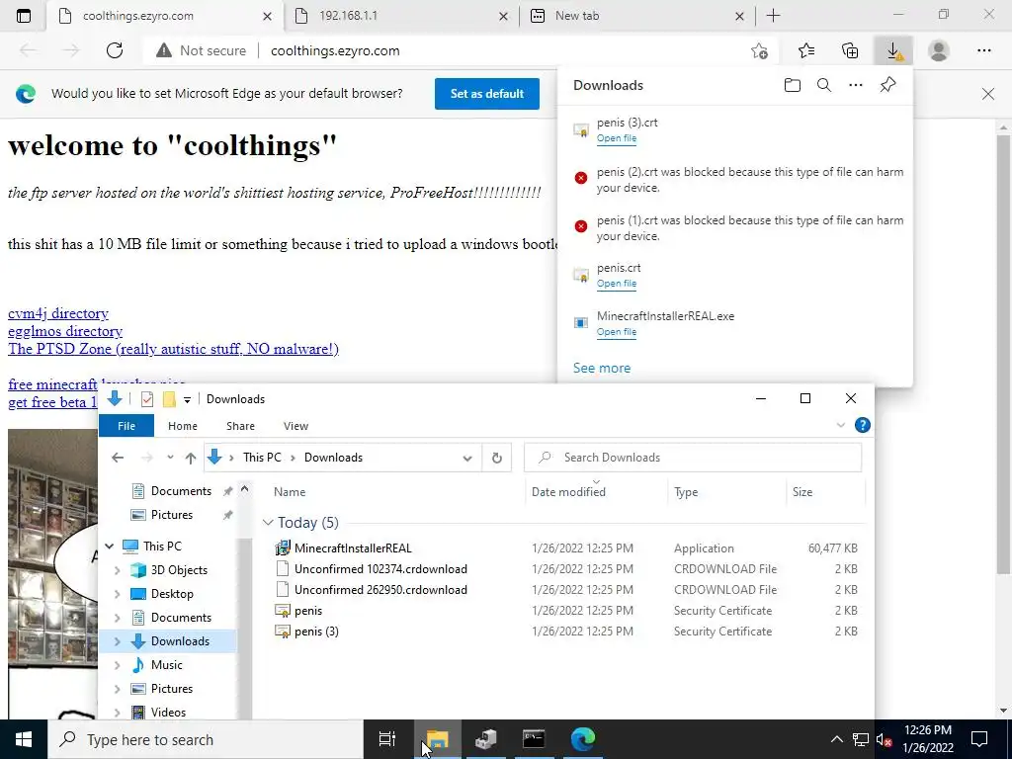This screenshot has width=1012, height=759.
Task: Click New folder quick access toolbar icon
Action: pyautogui.click(x=169, y=399)
